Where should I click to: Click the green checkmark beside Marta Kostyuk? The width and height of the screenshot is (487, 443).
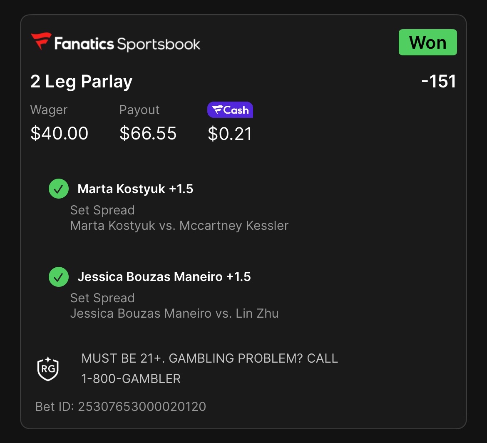pyautogui.click(x=59, y=189)
